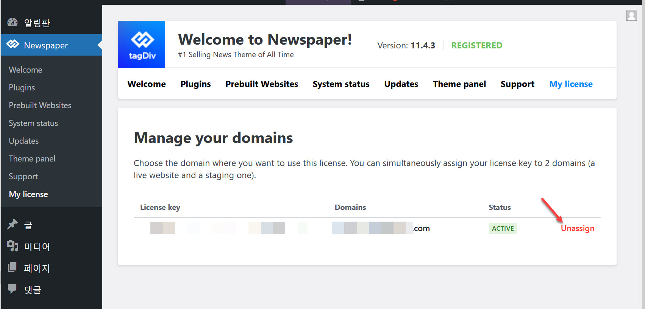
Task: Open the Posts pushpin icon (글)
Action: tap(12, 224)
